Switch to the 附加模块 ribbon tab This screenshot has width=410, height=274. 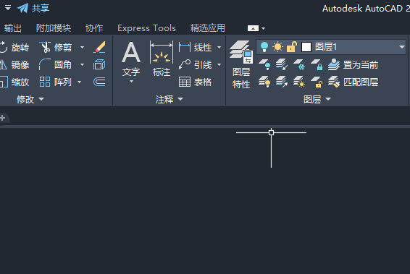click(x=54, y=28)
